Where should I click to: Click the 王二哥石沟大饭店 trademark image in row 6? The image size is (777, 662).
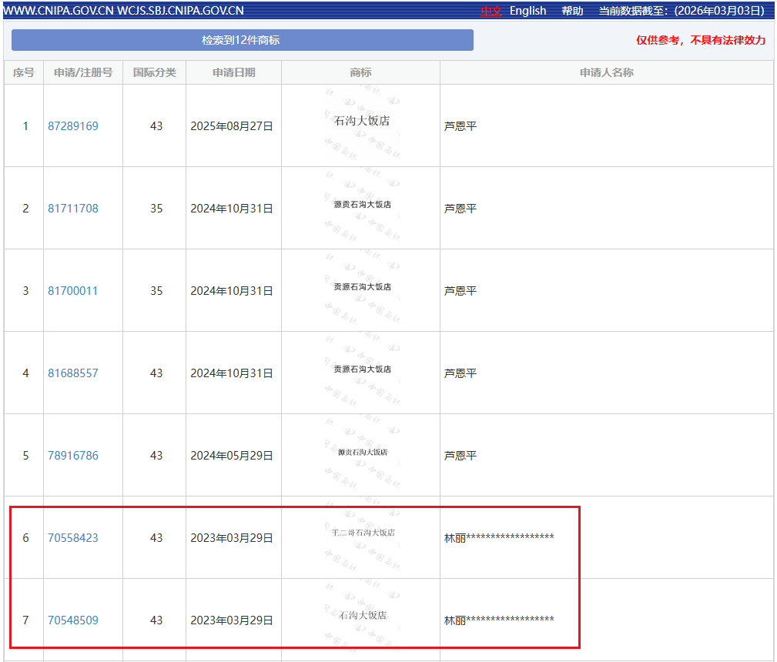[x=361, y=533]
